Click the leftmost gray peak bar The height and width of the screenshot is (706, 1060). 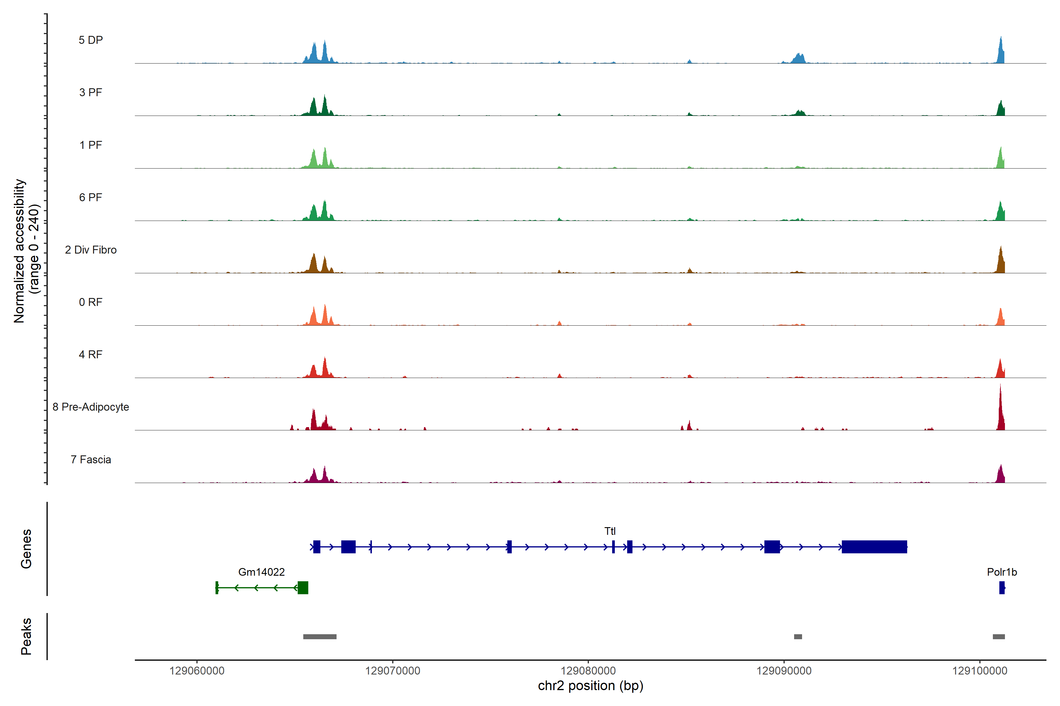click(319, 637)
